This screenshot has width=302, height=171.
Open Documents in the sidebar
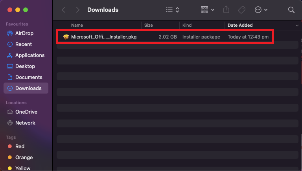(26, 77)
